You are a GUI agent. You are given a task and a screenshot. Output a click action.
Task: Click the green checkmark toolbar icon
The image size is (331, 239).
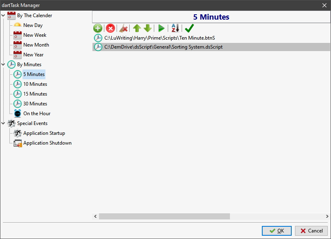point(189,28)
